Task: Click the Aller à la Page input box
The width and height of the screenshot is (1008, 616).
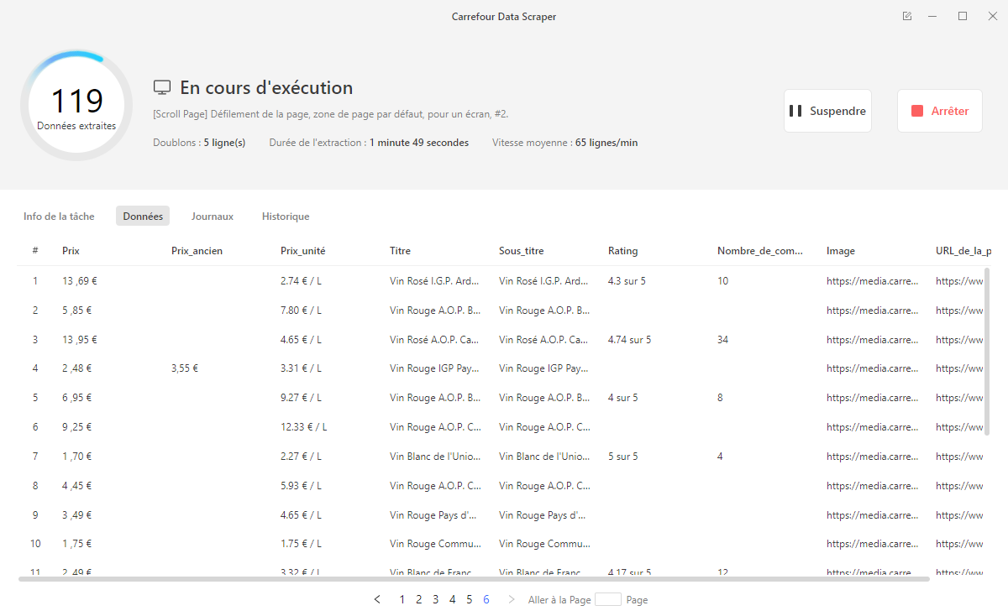Action: (x=608, y=599)
